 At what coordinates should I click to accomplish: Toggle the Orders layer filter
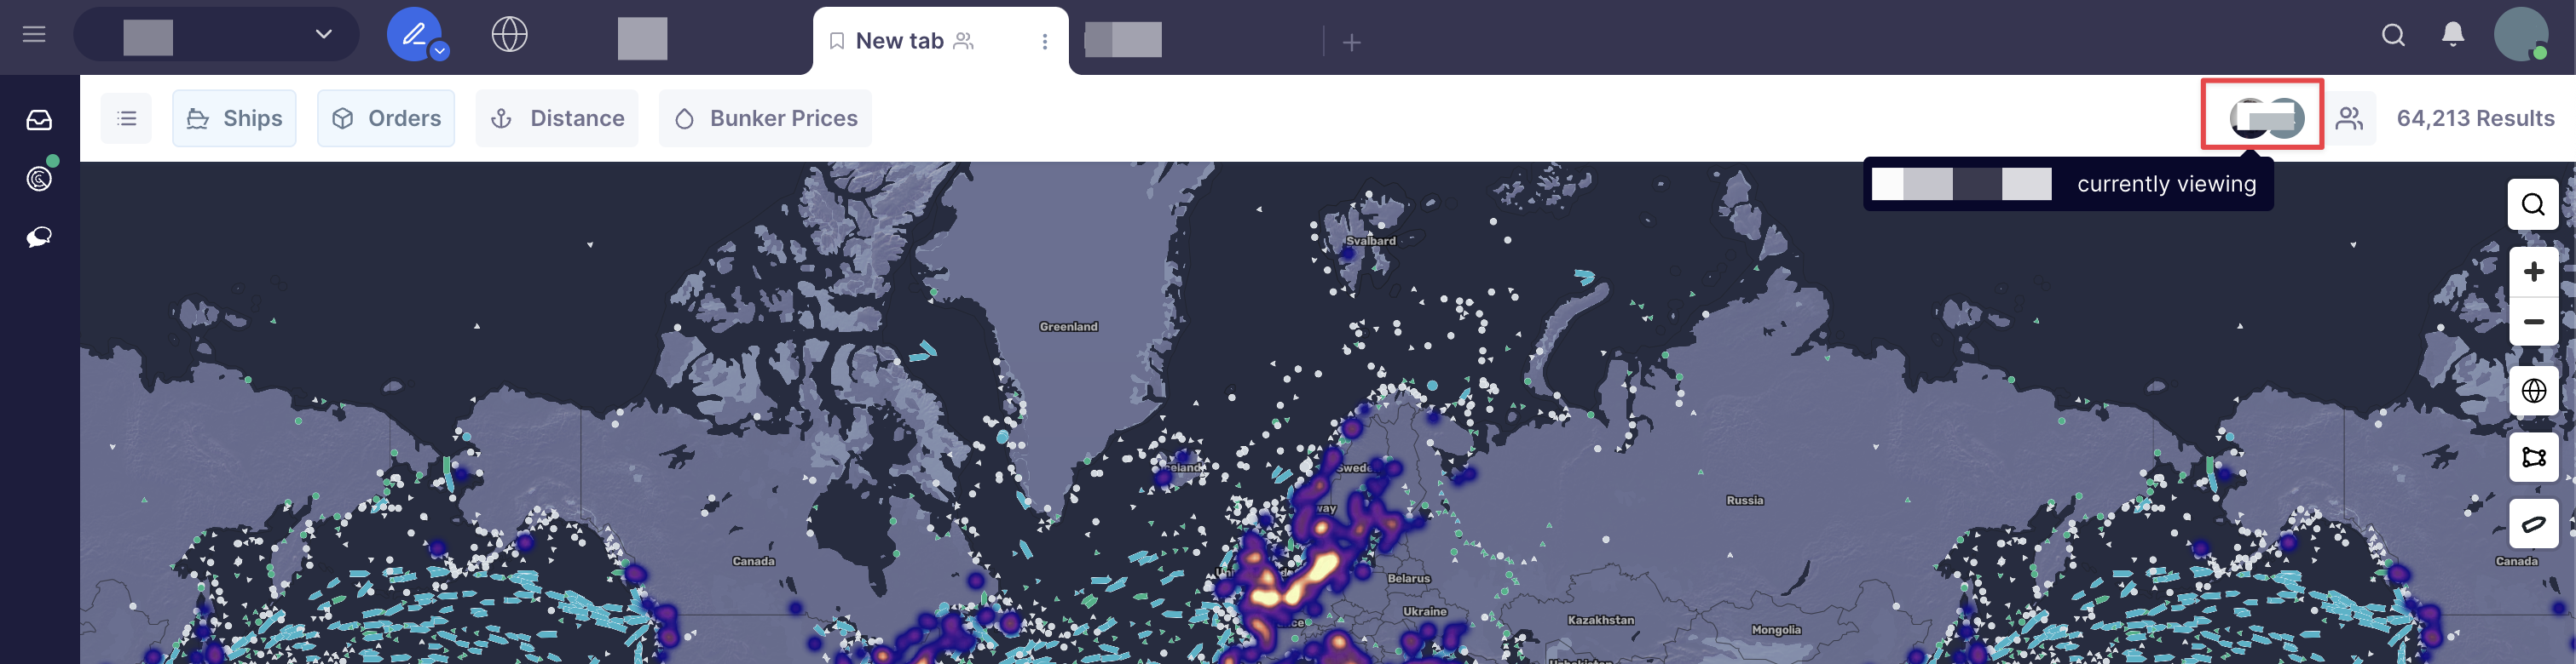[x=386, y=119]
